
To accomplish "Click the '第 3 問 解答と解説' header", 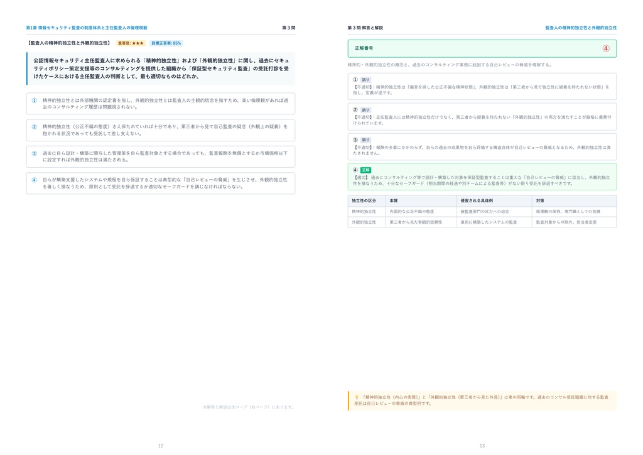I will click(365, 28).
